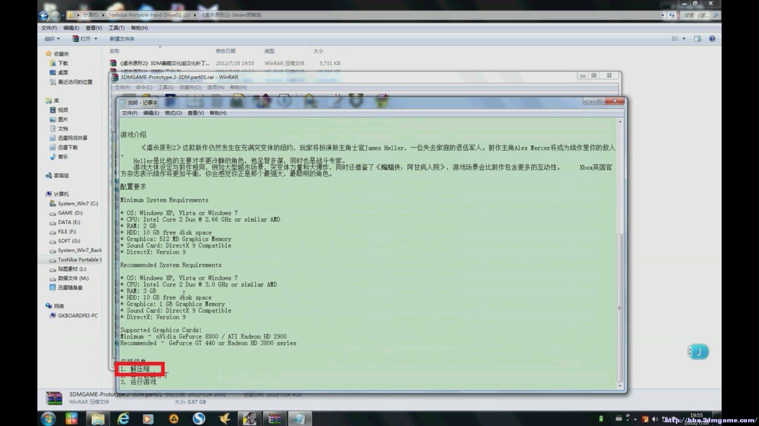The width and height of the screenshot is (759, 426).
Task: Open the address bar history dropdown
Action: click(663, 15)
